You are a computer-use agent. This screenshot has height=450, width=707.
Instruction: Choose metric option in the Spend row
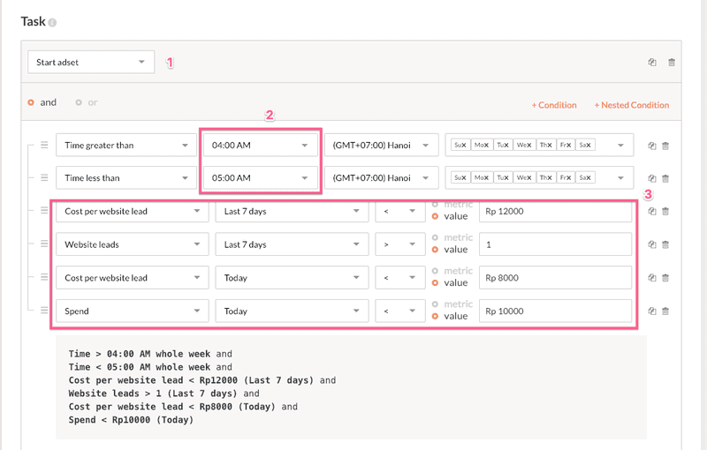coord(437,304)
